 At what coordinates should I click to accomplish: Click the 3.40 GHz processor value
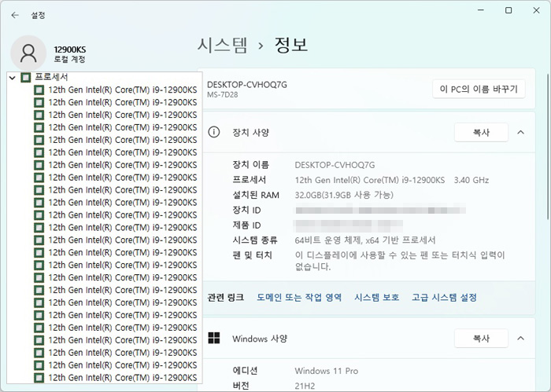click(471, 180)
